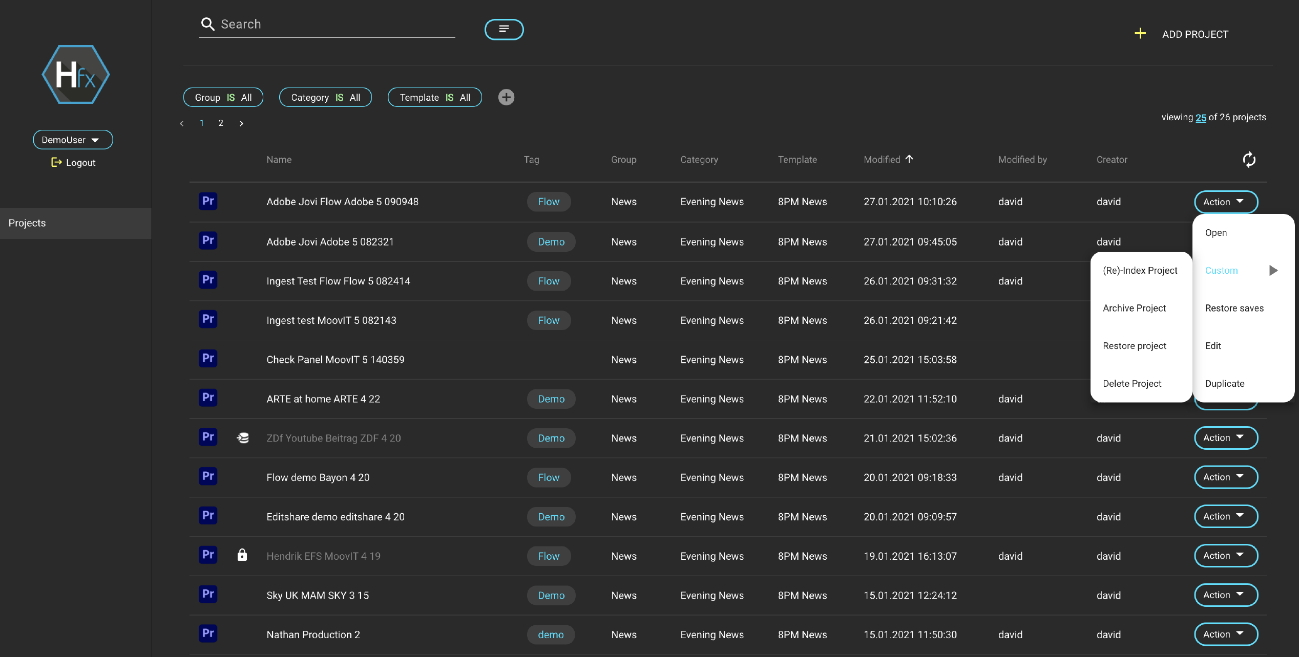Click the search magnifier icon
1299x657 pixels.
pos(207,24)
